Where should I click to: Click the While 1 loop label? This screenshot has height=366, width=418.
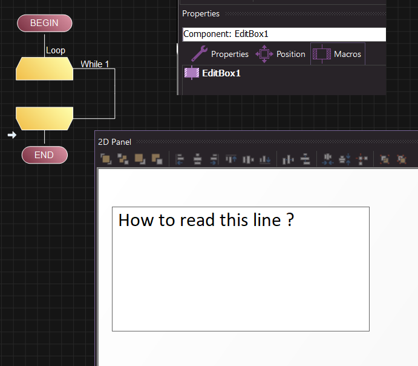pyautogui.click(x=94, y=64)
